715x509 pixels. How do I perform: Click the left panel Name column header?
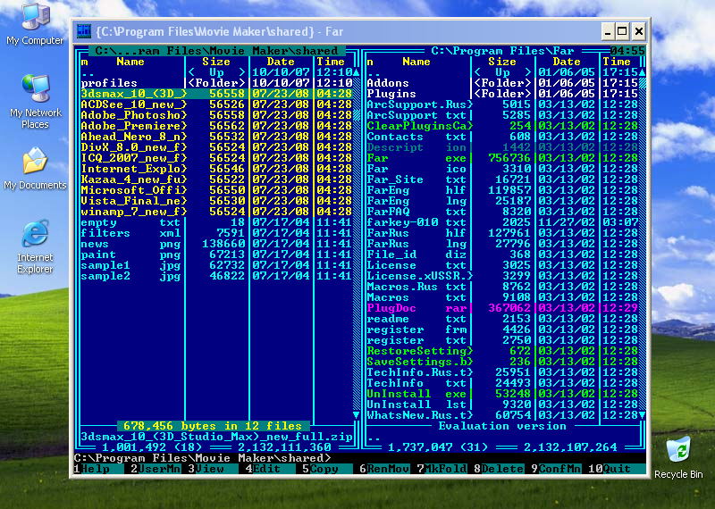(x=130, y=62)
